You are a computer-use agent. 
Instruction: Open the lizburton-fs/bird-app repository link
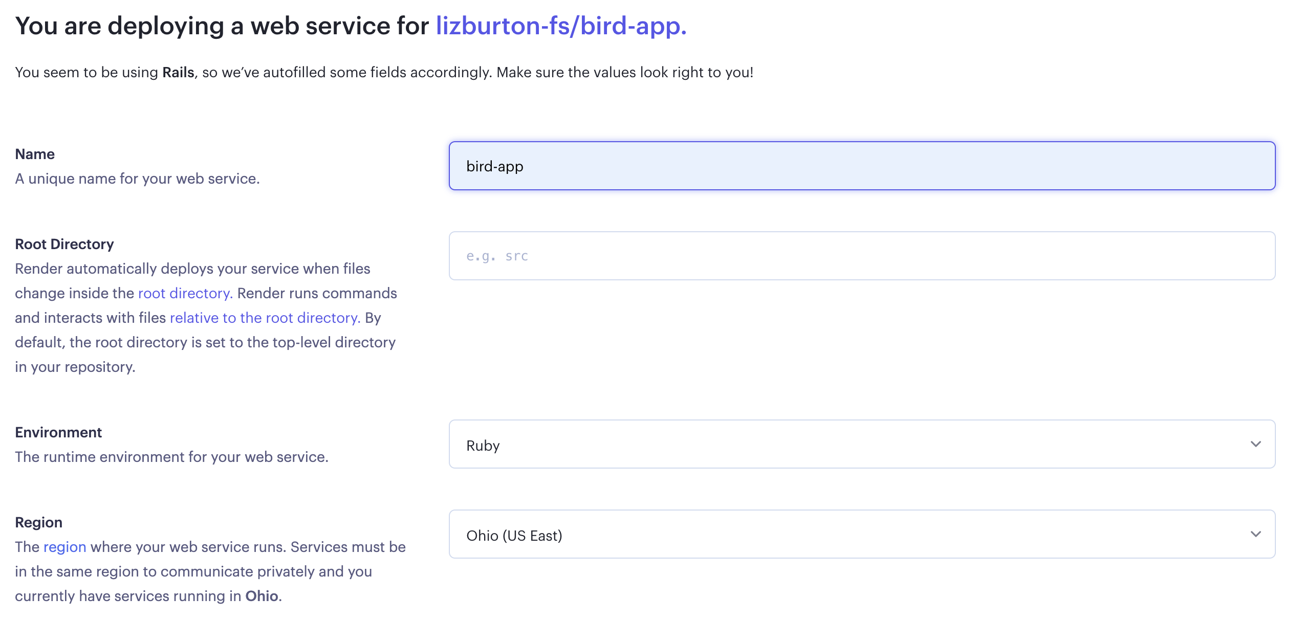pos(560,27)
